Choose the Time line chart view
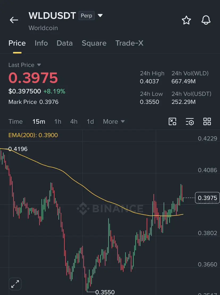This screenshot has height=295, width=220. click(15, 122)
